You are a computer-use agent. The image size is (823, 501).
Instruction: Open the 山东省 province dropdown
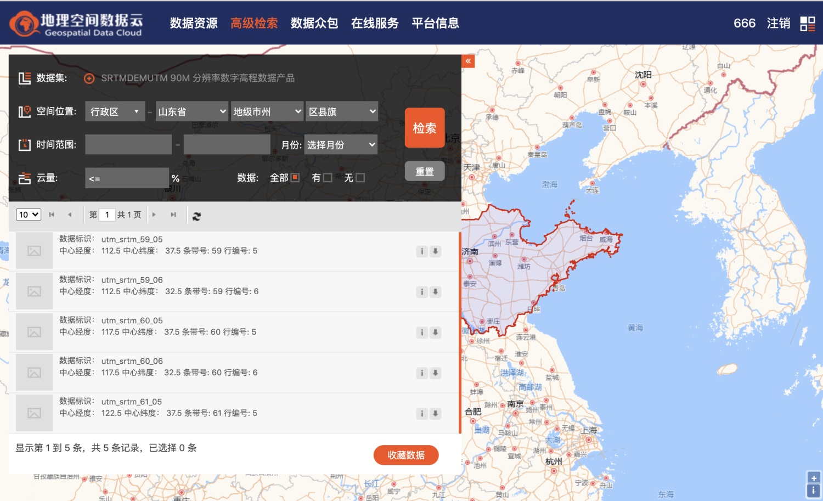pyautogui.click(x=192, y=111)
